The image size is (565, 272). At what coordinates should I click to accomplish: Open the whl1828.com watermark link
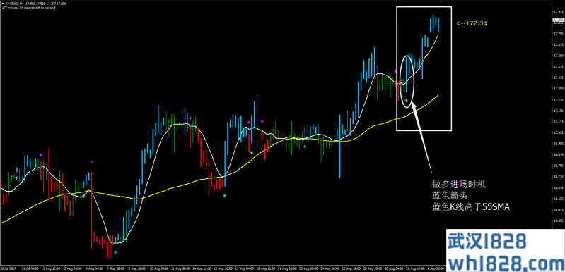505,263
